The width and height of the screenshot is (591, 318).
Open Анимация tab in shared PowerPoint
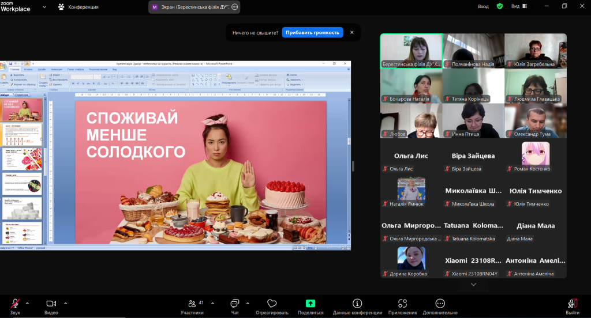[57, 69]
